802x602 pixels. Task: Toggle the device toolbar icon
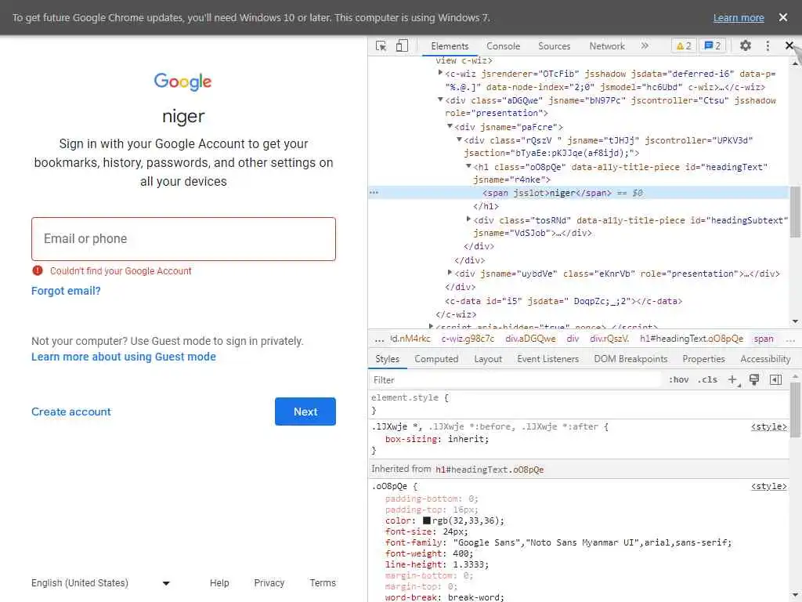tap(402, 46)
